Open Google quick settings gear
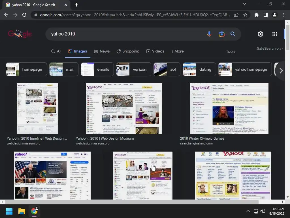This screenshot has width=290, height=218. pyautogui.click(x=261, y=34)
